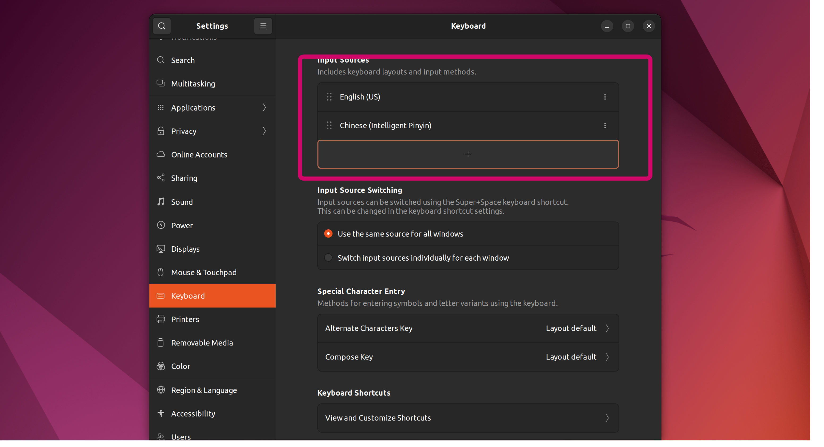Click the Accessibility settings icon
This screenshot has height=447, width=824.
160,413
